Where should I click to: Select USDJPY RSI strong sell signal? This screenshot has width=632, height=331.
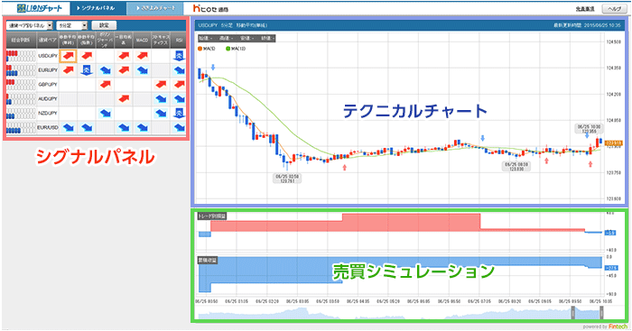[179, 56]
